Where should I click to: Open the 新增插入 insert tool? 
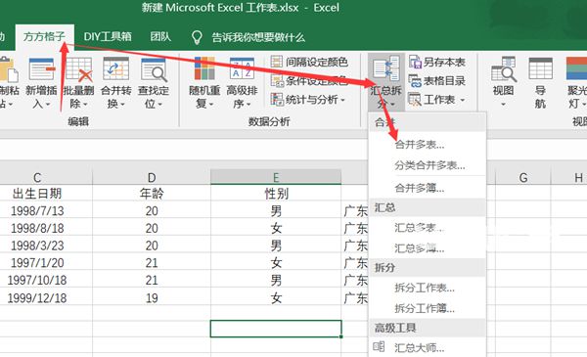pos(41,83)
